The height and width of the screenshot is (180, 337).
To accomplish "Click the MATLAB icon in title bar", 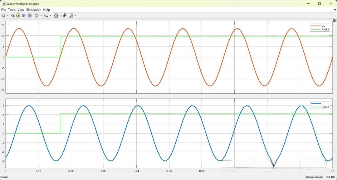I will point(4,4).
